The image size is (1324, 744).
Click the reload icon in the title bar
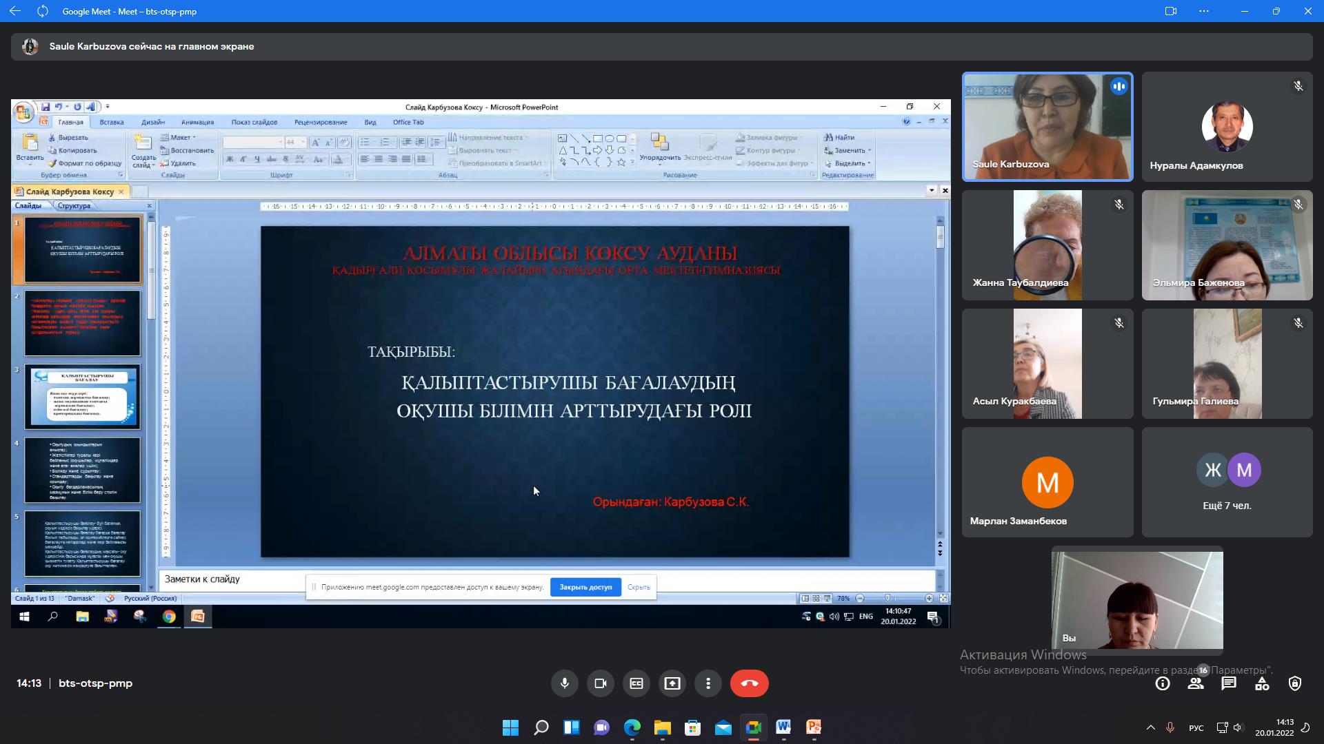[43, 11]
